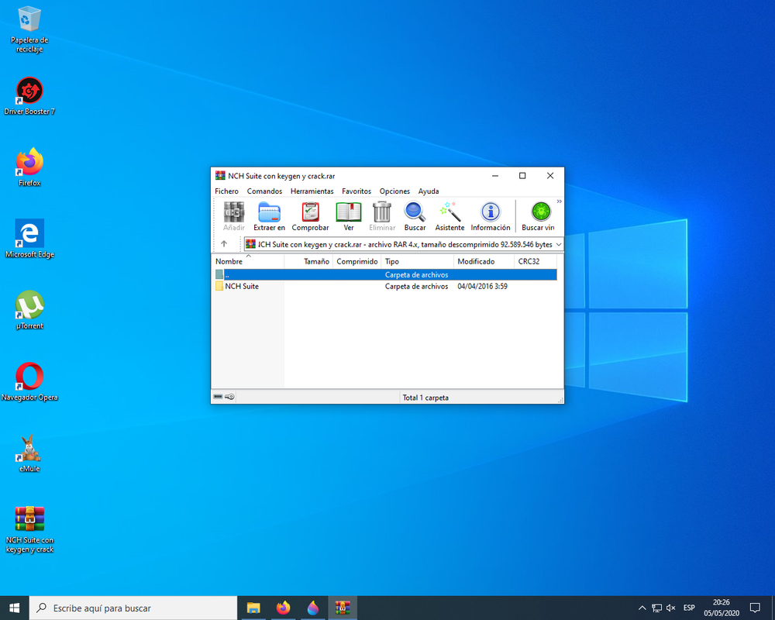Open the archive path dropdown arrow
Screen dimensions: 775x620
pyautogui.click(x=559, y=244)
